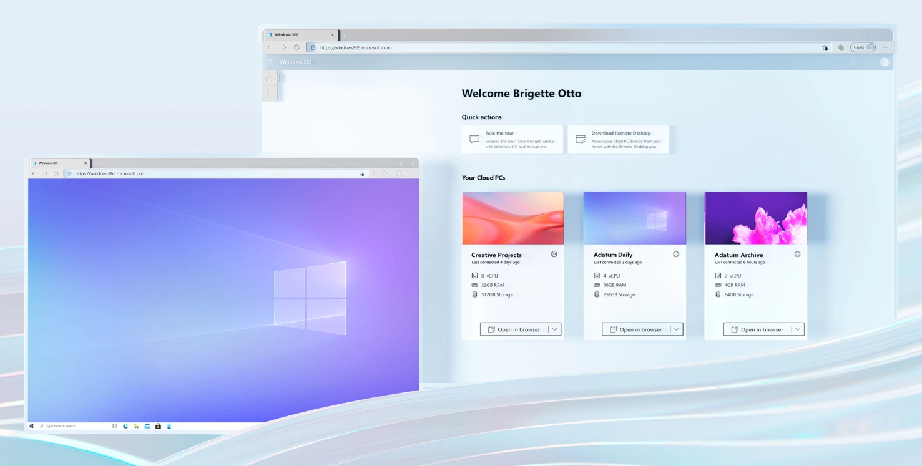Open Creative Projects in browser
The image size is (922, 466).
514,329
